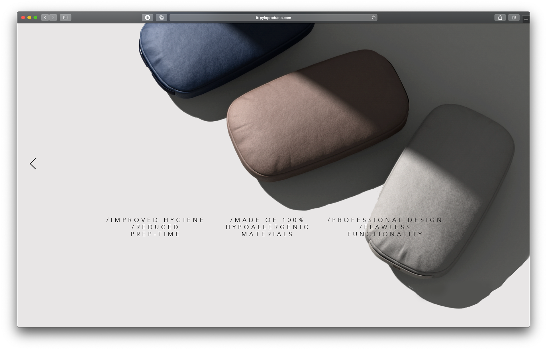Click the Improved Hygiene text block

156,227
